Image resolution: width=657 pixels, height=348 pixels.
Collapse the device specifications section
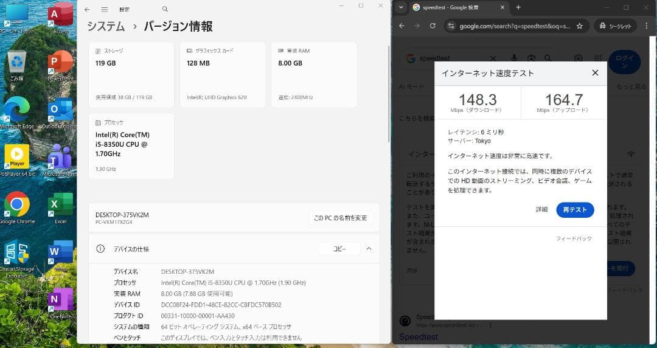pyautogui.click(x=369, y=249)
